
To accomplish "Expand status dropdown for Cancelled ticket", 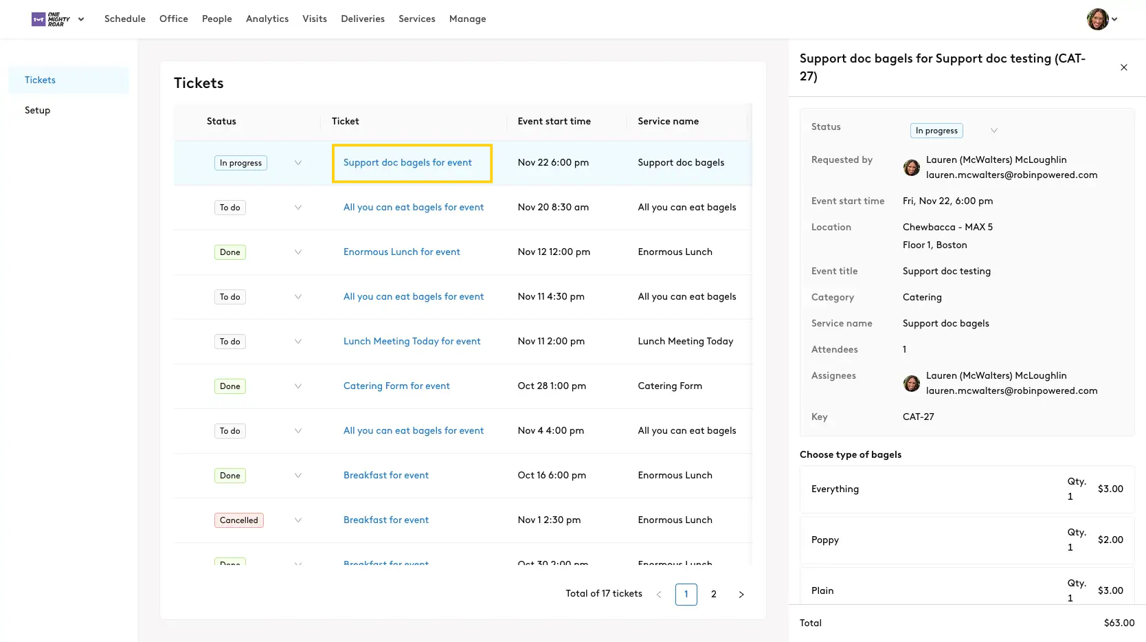I will click(297, 520).
